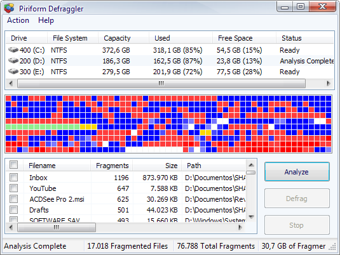Image resolution: width=340 pixels, height=255 pixels.
Task: Click the 162,5 GB (87%) used value
Action: tap(178, 61)
